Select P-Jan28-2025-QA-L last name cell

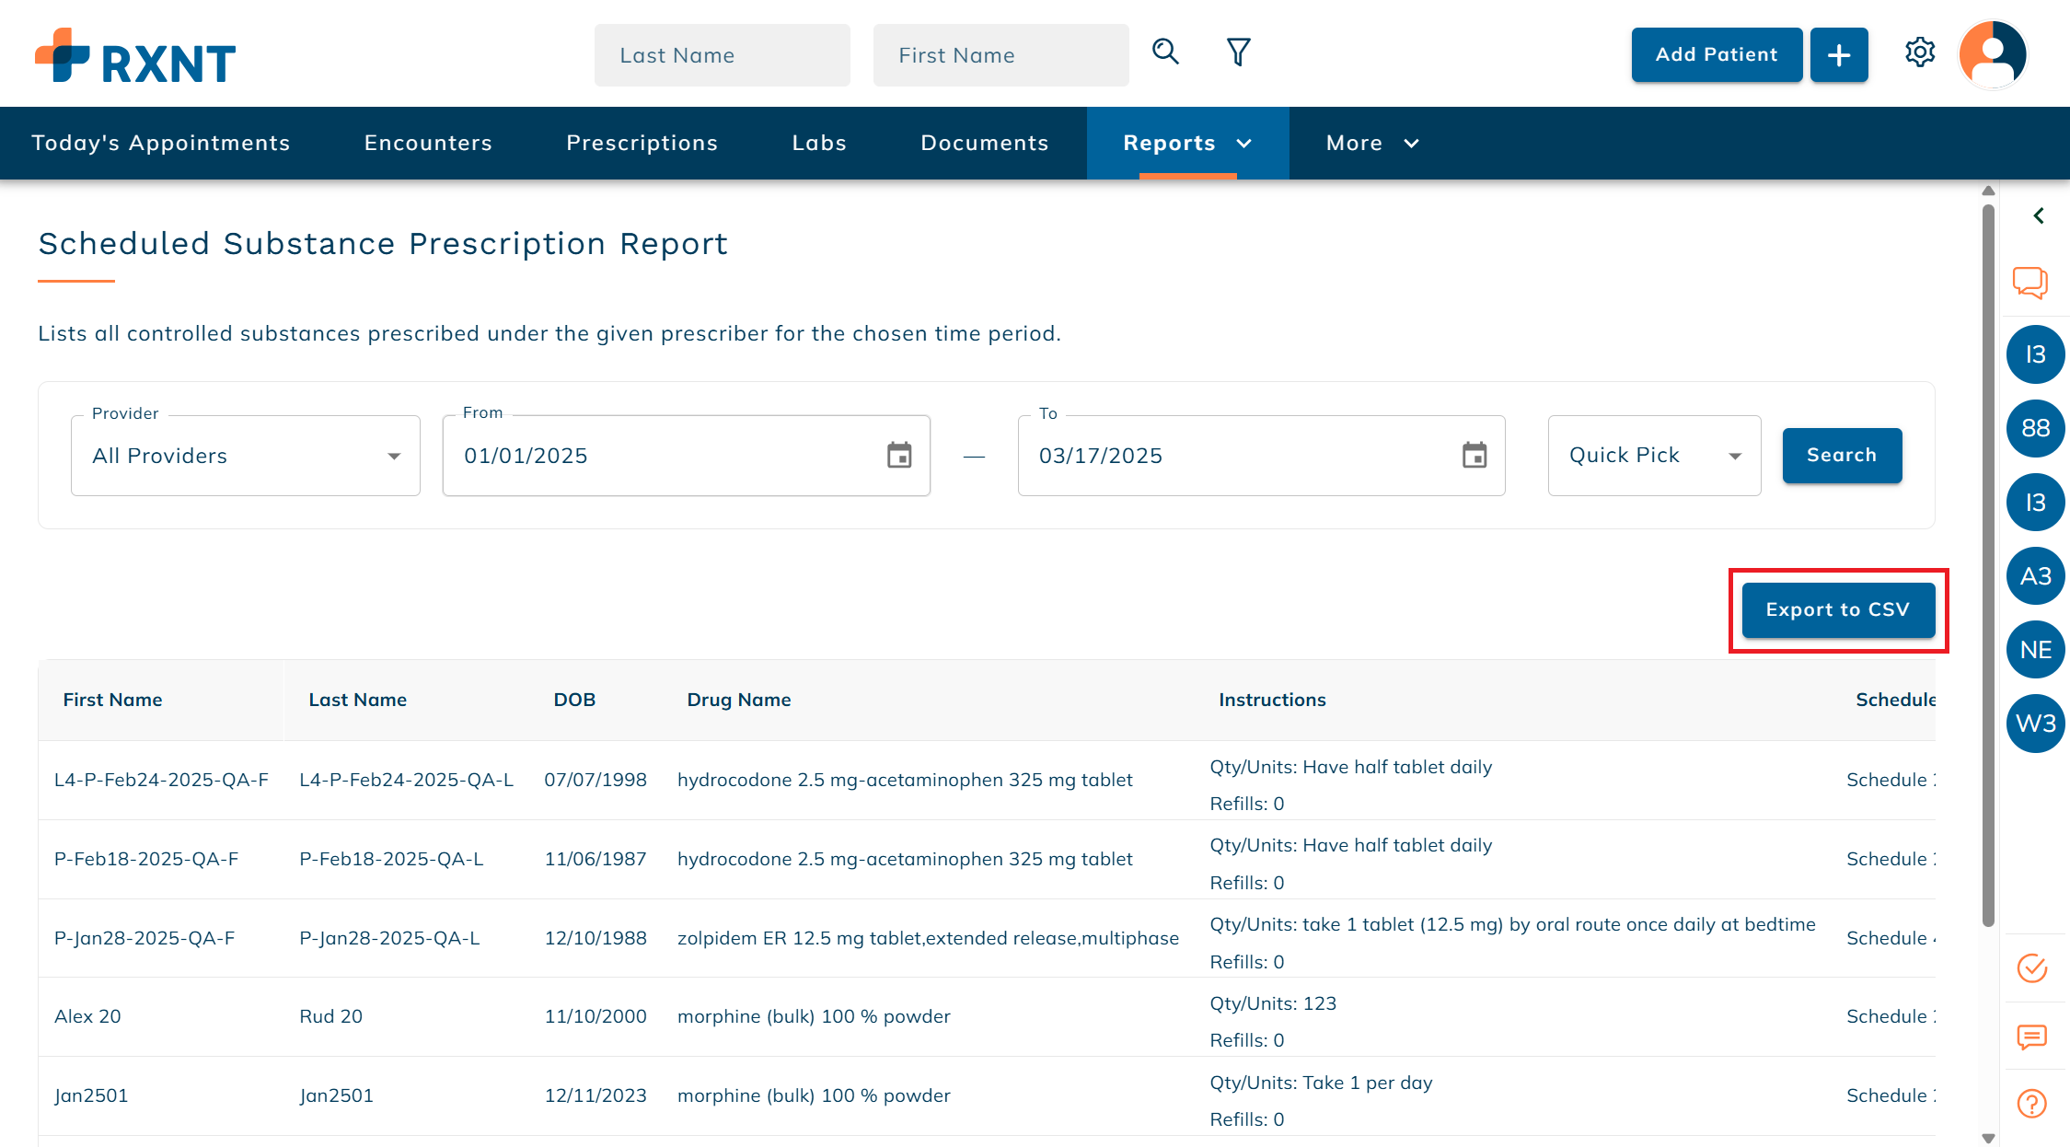click(x=389, y=938)
